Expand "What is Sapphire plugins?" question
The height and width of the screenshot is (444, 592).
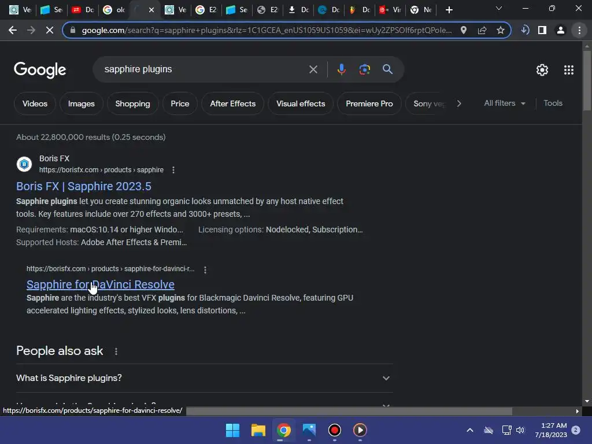[204, 378]
